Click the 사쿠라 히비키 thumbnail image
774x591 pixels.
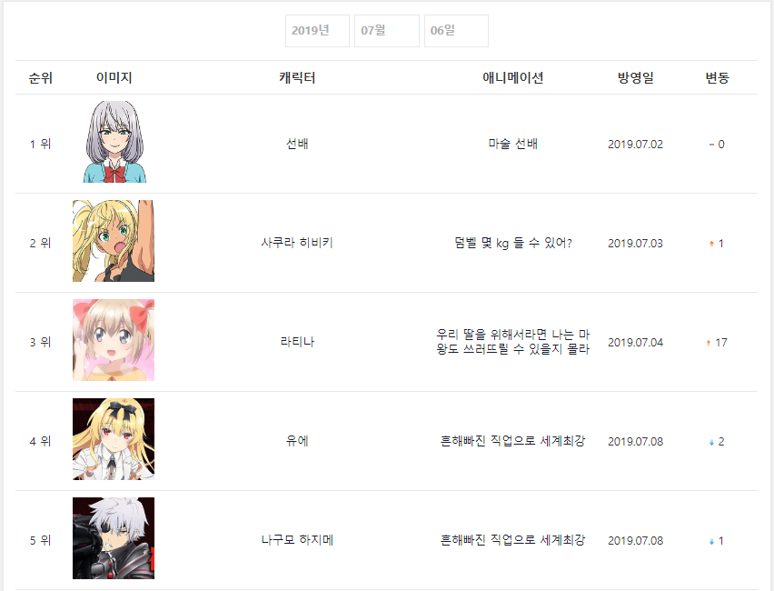pos(114,241)
